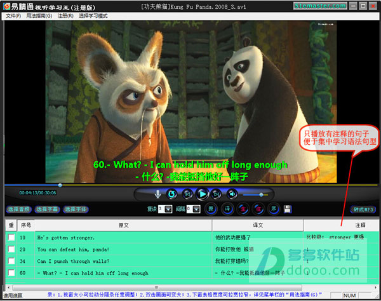Viewport: 381px width, 301px height.
Task: Click the floppy disk save icon
Action: 288,209
